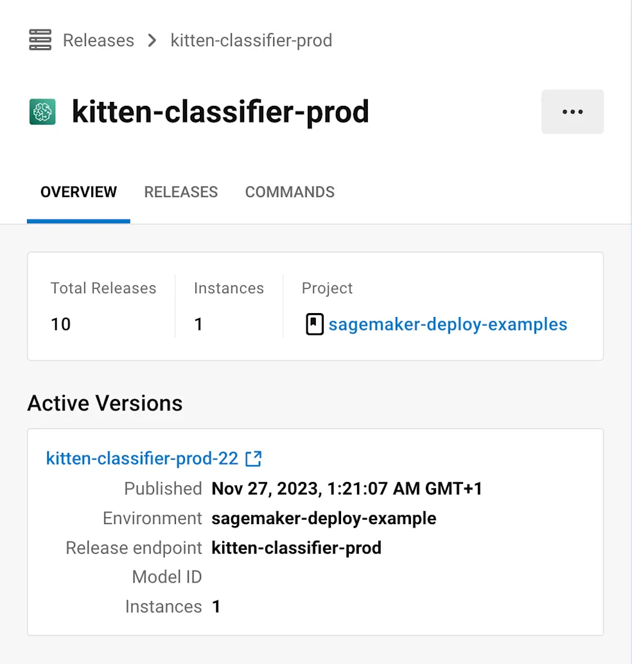Click the Model ID field label
Image resolution: width=632 pixels, height=664 pixels.
(x=166, y=577)
